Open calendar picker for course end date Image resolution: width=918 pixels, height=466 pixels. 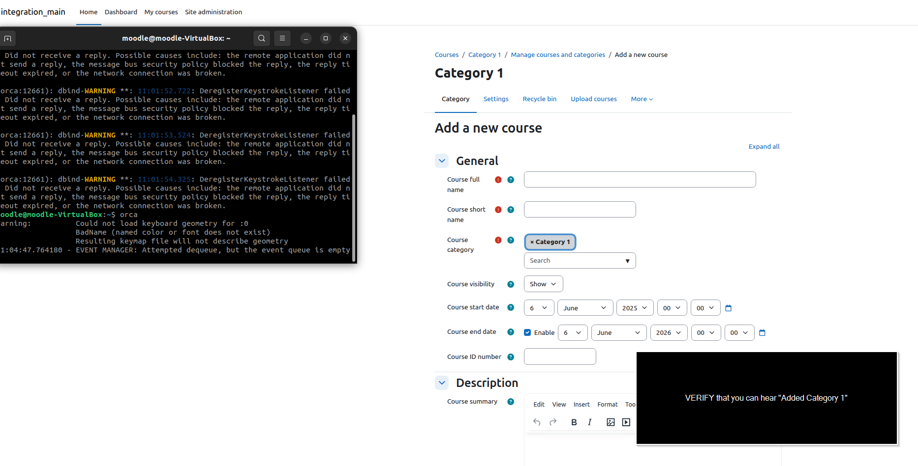coord(763,332)
